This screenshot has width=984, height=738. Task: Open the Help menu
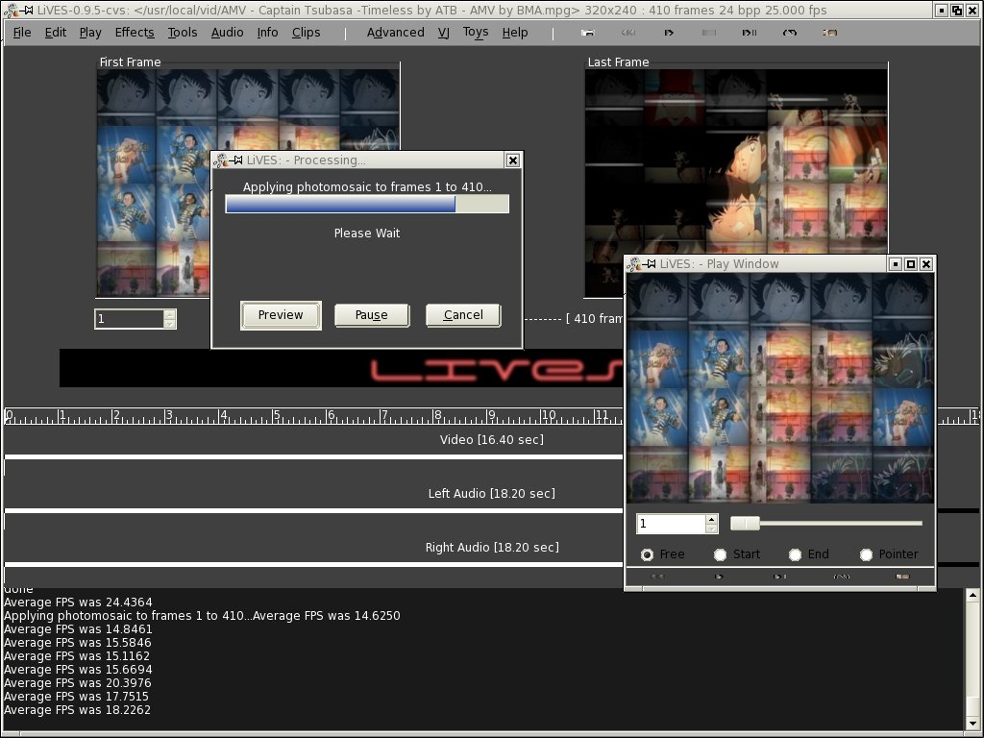515,33
